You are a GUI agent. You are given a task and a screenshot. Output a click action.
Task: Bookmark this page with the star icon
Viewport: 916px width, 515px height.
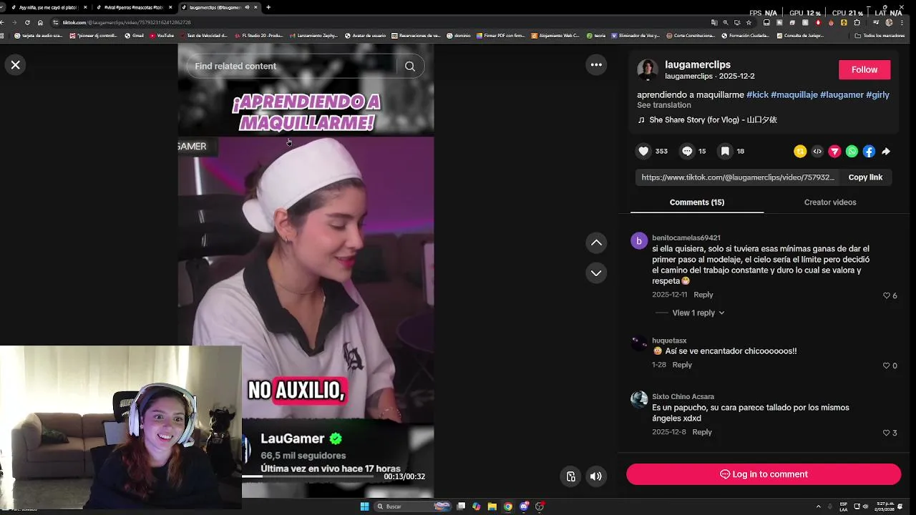(749, 22)
